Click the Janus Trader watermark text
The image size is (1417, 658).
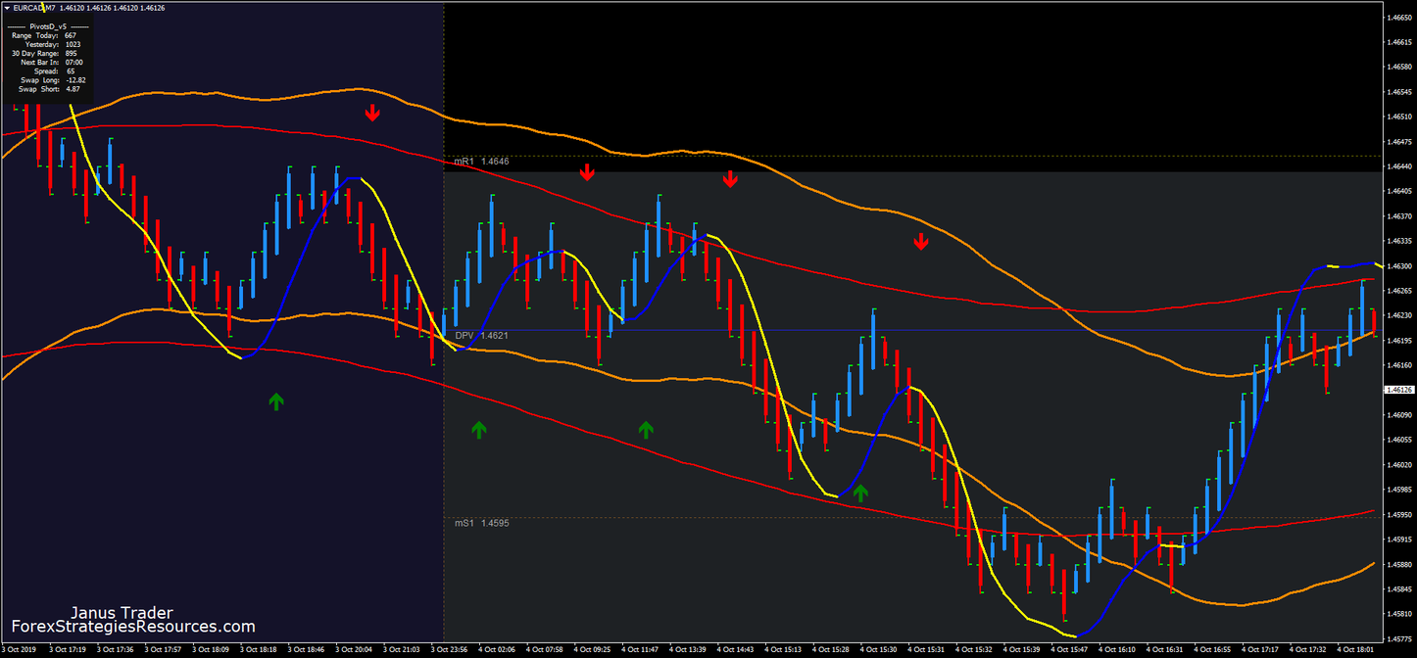120,612
